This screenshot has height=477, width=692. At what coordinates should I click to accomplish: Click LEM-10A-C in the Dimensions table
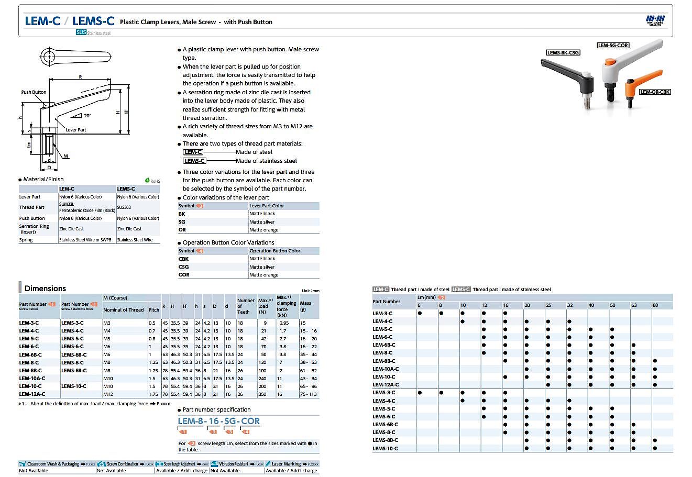(x=32, y=378)
